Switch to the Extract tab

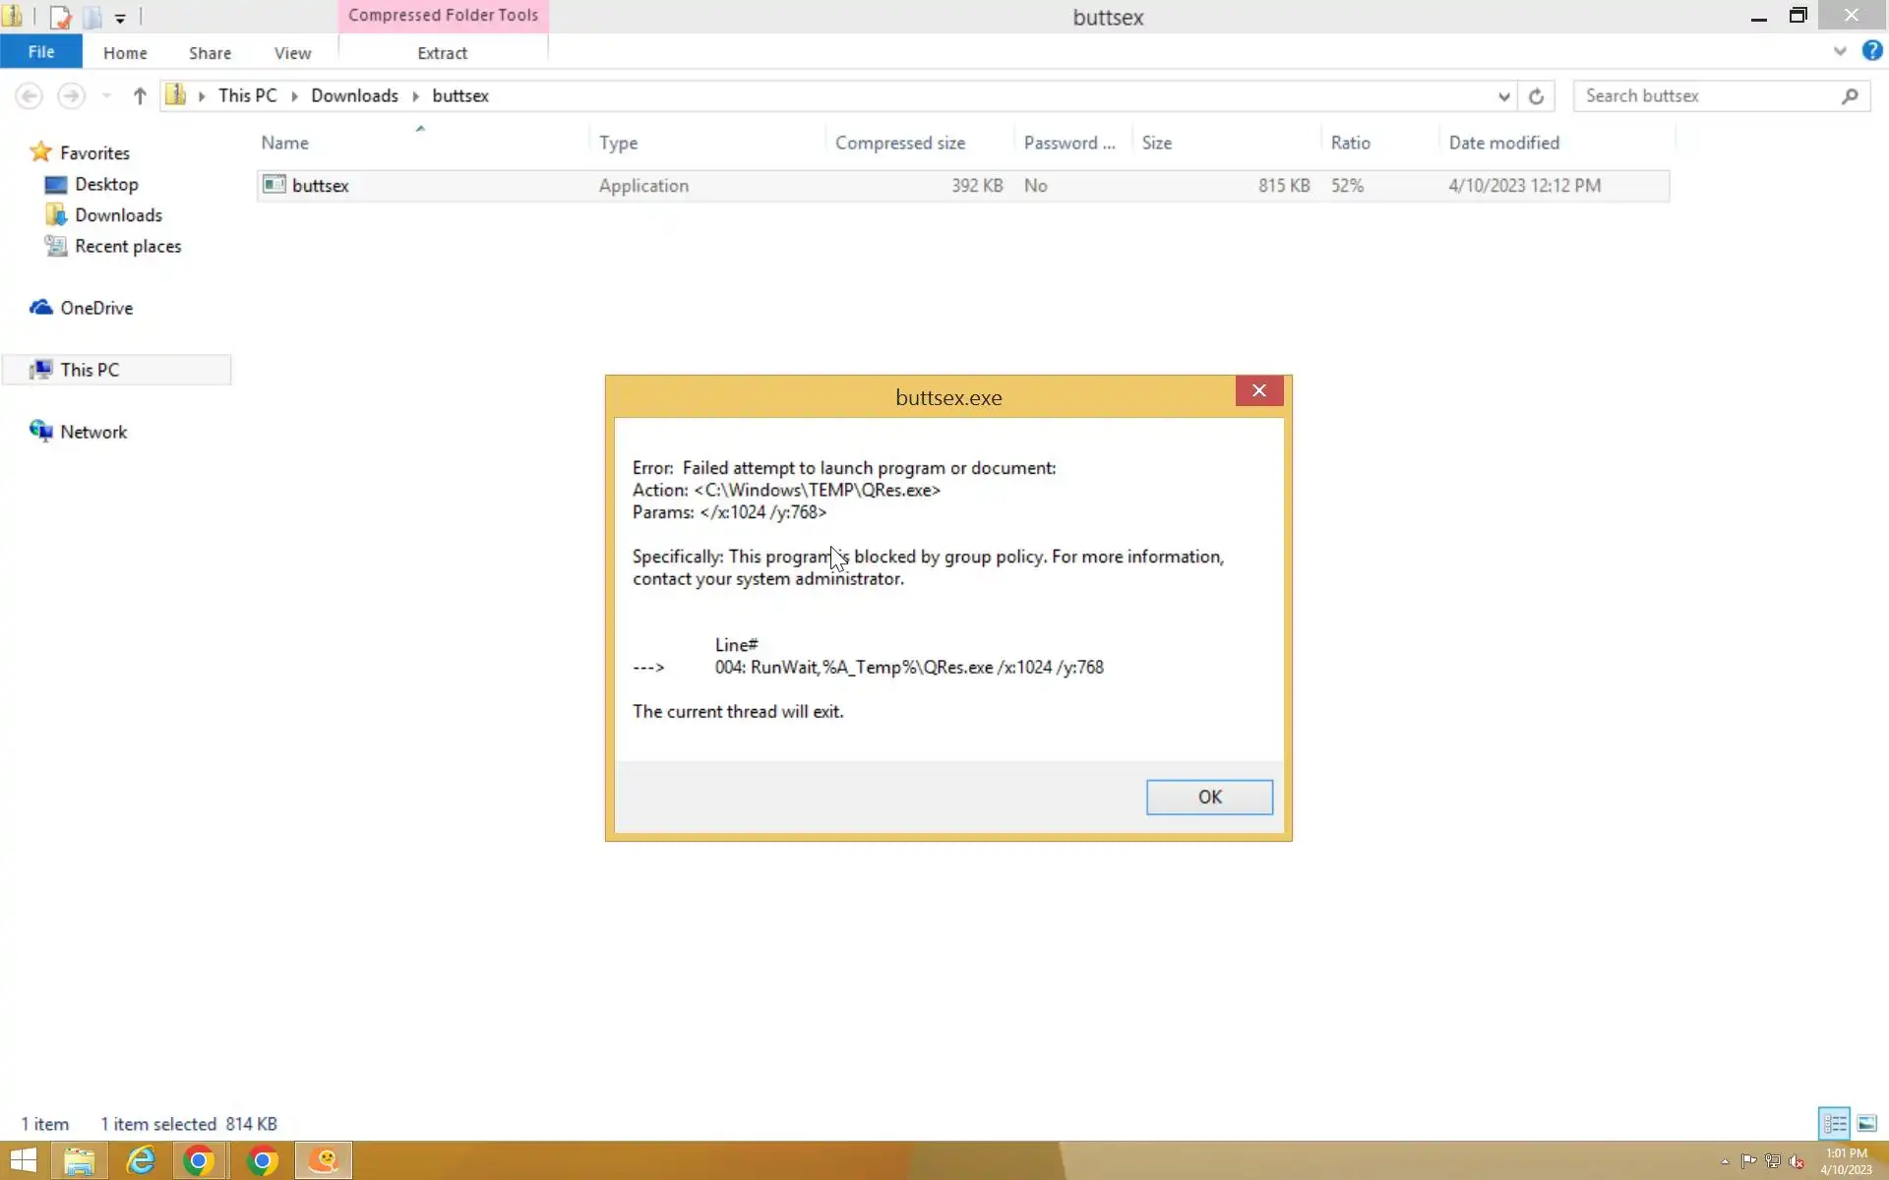coord(442,53)
